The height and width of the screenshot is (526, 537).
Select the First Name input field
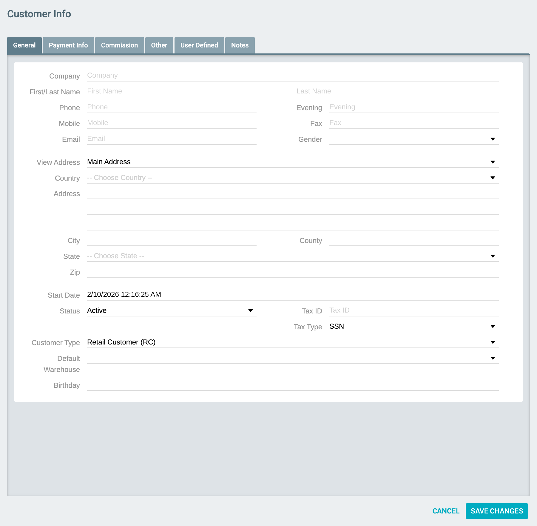[188, 91]
